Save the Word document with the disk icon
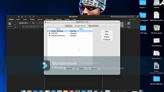The image size is (164, 92). [x=22, y=17]
